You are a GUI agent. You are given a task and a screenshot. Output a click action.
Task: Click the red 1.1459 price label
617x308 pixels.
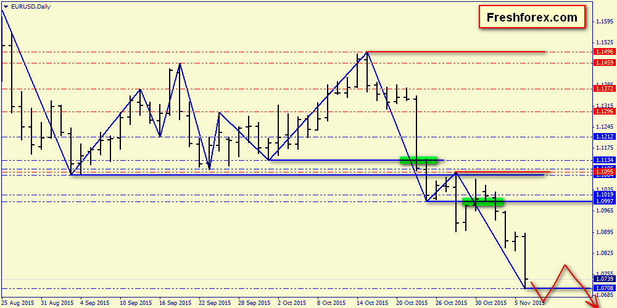coord(603,62)
